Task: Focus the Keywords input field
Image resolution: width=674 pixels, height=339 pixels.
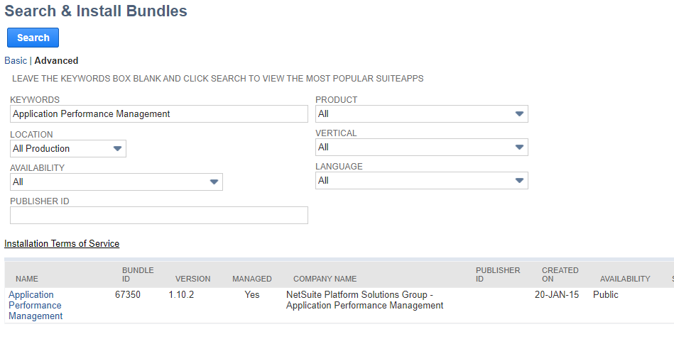Action: (x=159, y=113)
